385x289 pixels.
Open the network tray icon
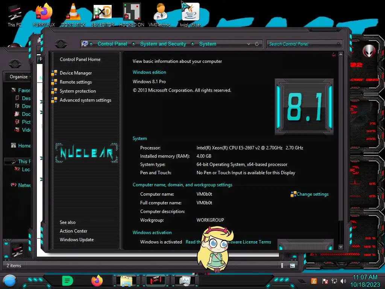[x=334, y=281]
